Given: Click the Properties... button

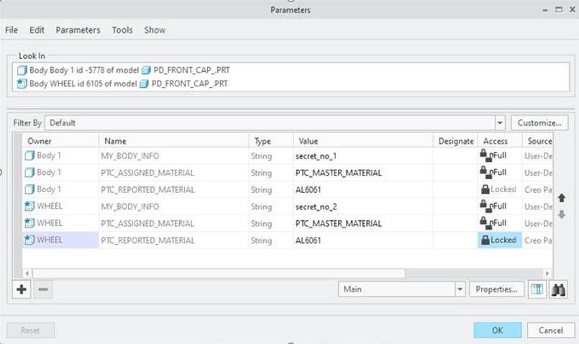Looking at the screenshot, I should 497,289.
